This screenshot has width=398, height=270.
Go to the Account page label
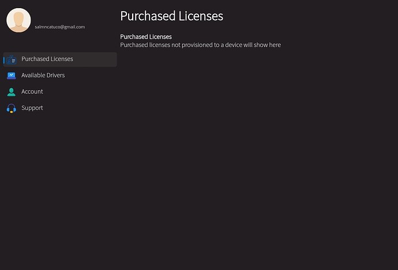tap(32, 91)
